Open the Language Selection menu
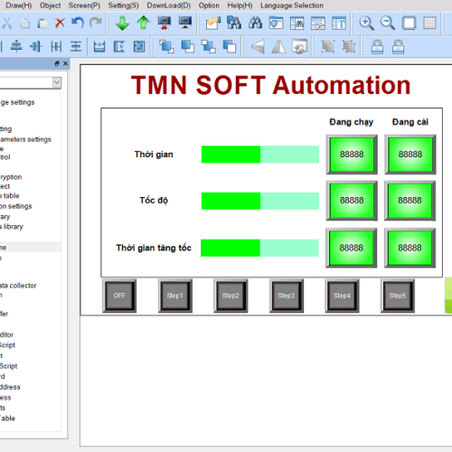 tap(292, 5)
